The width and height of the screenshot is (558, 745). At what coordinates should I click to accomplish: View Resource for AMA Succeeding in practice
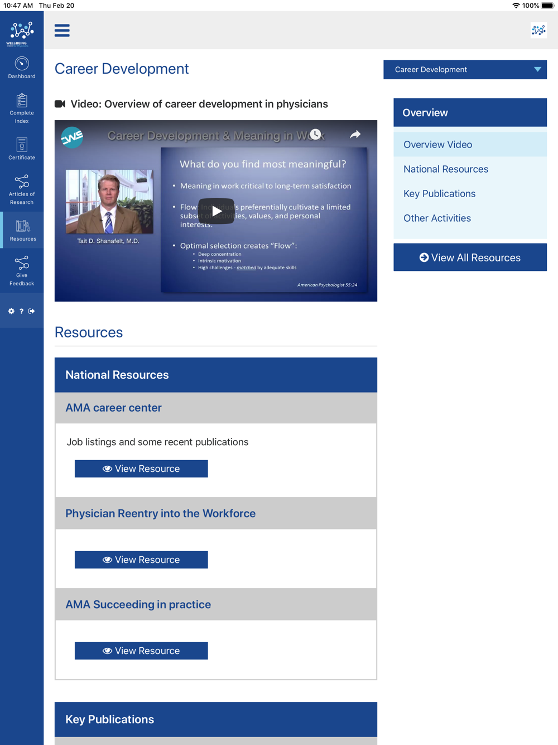[x=141, y=651]
